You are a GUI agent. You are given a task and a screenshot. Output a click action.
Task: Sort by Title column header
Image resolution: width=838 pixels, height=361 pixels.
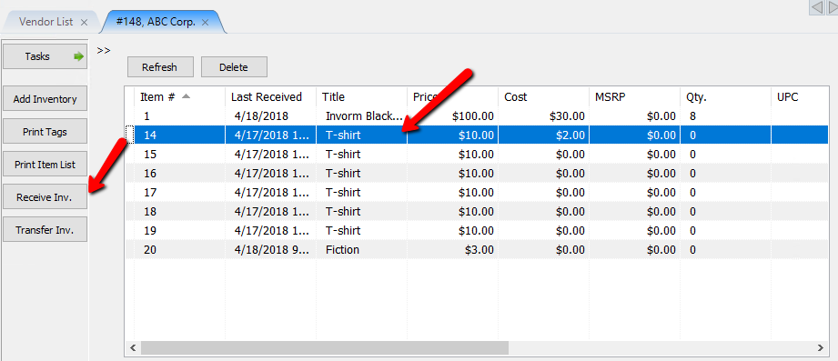point(361,97)
